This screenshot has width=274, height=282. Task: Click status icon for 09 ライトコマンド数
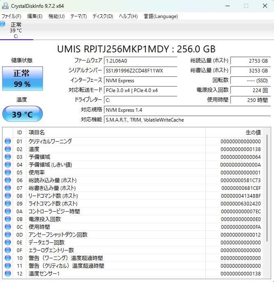pos(8,203)
